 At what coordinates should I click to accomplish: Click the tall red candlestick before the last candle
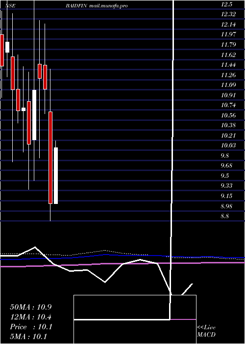click(50, 158)
